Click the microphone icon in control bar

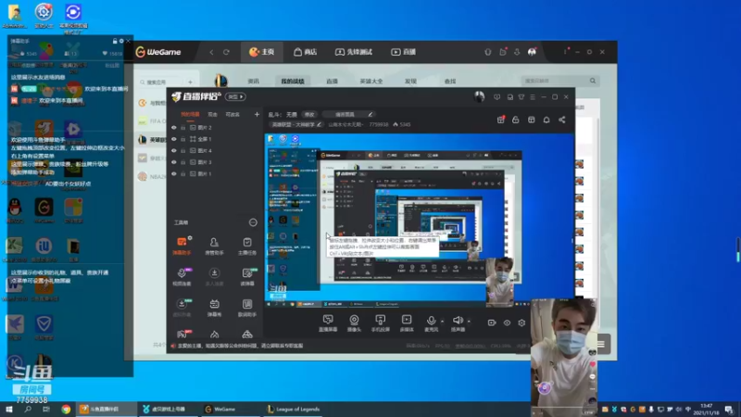click(x=431, y=321)
